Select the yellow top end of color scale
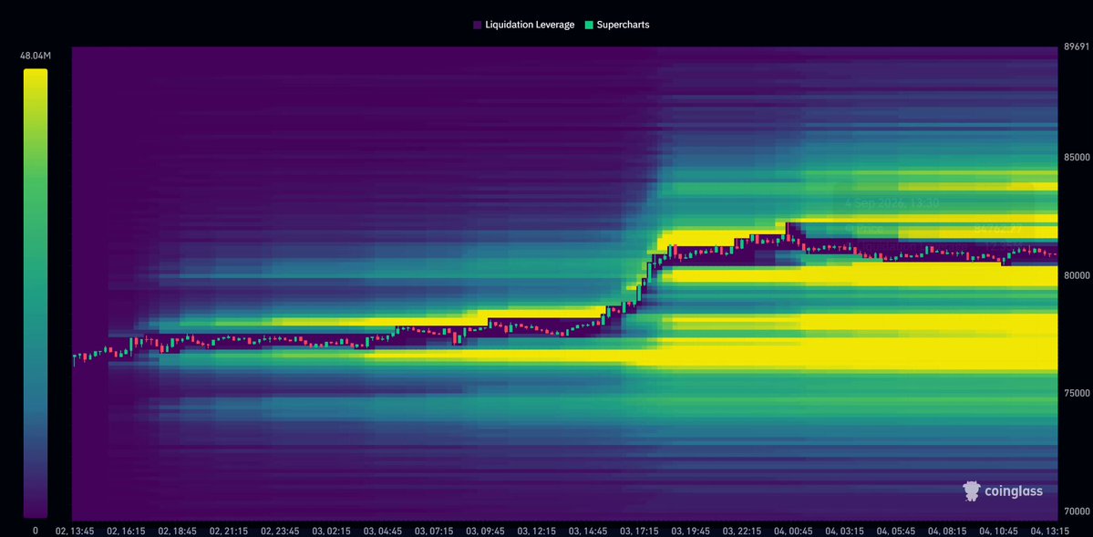This screenshot has height=537, width=1093. point(36,77)
